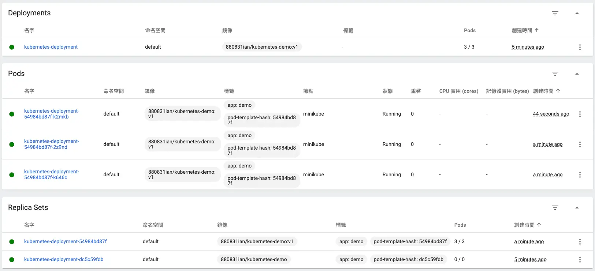Open replica set kubernetes-deployment-dc5c59fdb
Viewport: 595px width, 271px height.
[x=64, y=259]
